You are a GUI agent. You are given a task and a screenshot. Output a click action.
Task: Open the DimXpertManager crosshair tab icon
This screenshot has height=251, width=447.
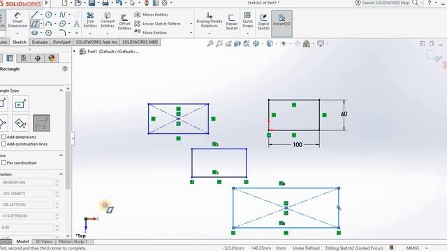(x=38, y=58)
